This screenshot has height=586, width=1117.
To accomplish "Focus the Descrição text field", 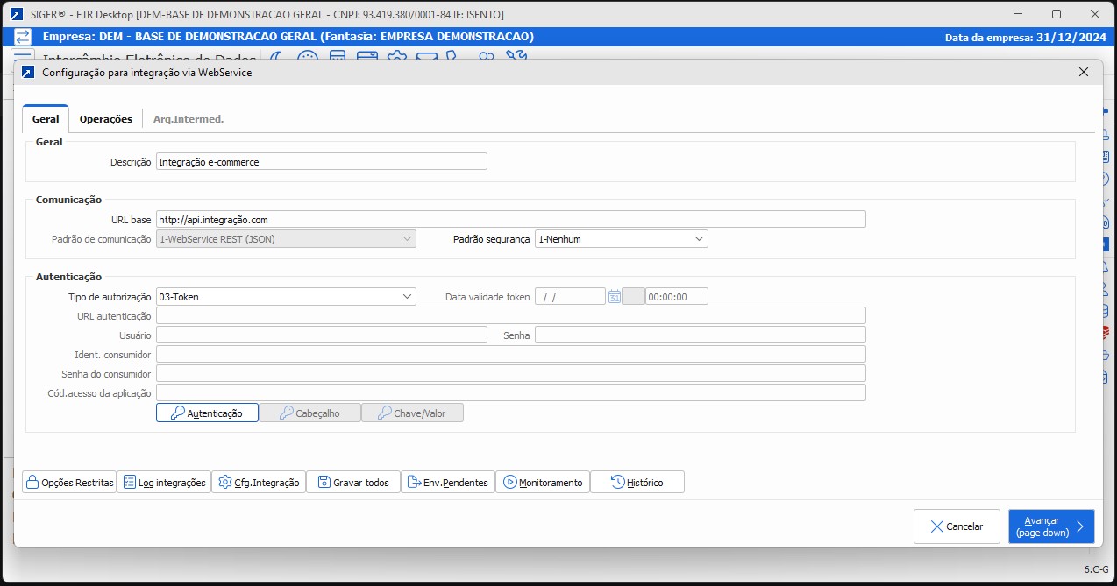I will 321,162.
